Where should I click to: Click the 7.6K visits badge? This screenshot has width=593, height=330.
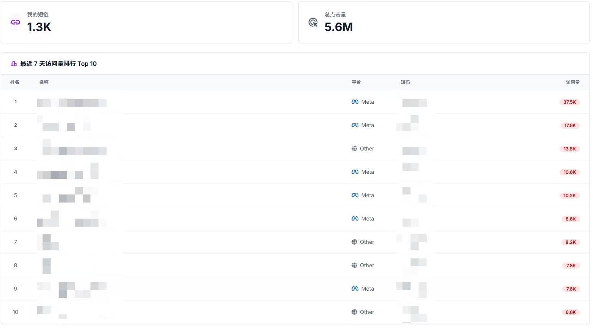click(x=571, y=289)
